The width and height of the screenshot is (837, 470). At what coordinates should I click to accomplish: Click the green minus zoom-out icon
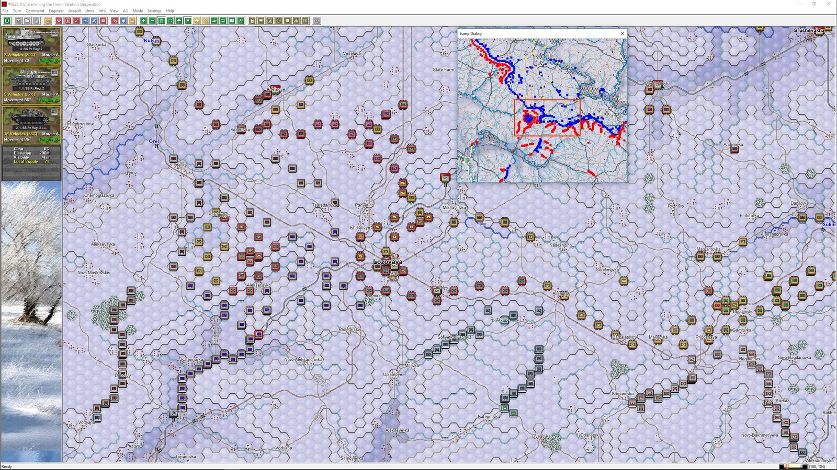pyautogui.click(x=152, y=21)
